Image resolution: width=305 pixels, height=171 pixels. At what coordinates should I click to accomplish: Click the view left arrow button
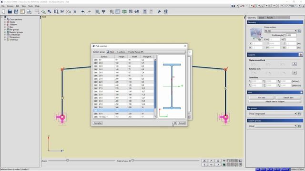click(x=204, y=165)
